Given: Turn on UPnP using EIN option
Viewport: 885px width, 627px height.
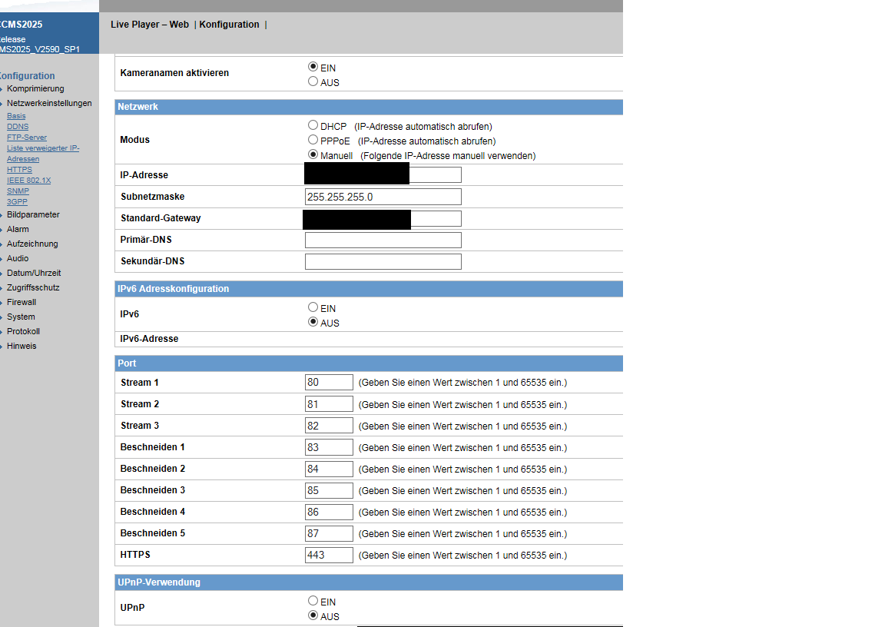Looking at the screenshot, I should click(313, 601).
